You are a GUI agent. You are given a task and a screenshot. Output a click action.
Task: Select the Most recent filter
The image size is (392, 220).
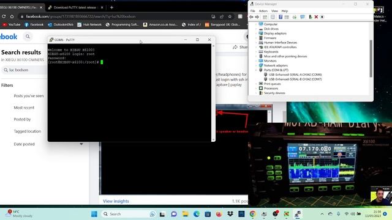tap(24, 108)
